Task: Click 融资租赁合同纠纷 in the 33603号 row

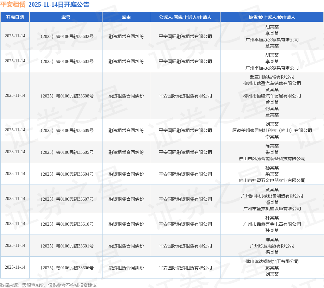Action: point(126,62)
